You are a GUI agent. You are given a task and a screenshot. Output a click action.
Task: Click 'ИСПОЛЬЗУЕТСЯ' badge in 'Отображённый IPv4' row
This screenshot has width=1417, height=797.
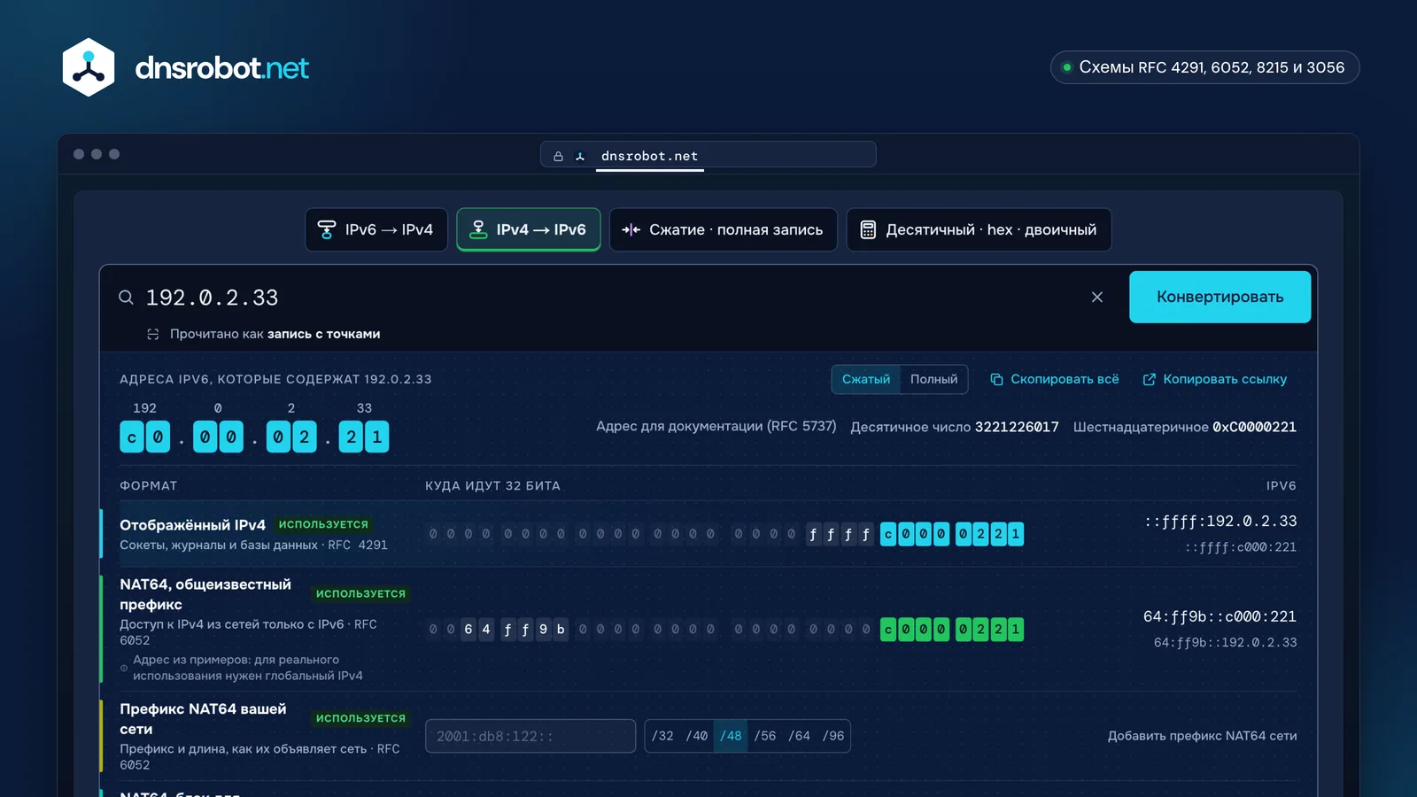pyautogui.click(x=323, y=524)
